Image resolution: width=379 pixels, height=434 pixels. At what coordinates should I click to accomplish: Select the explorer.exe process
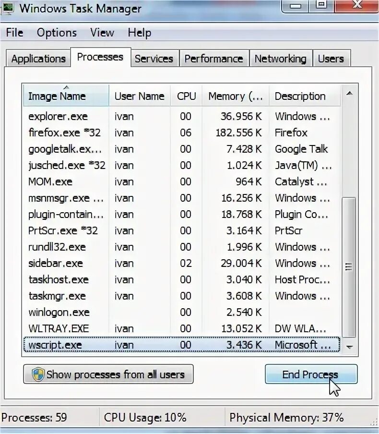pyautogui.click(x=182, y=116)
